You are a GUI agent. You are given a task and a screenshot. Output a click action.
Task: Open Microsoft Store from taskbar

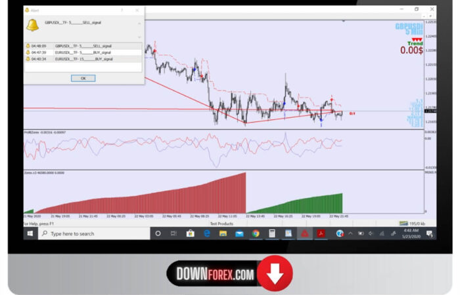click(190, 233)
